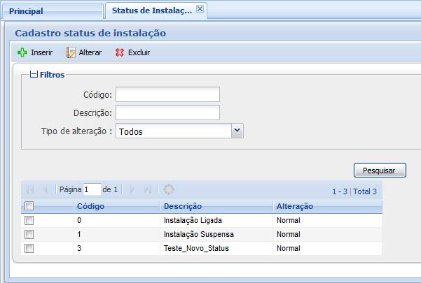
Task: Switch to the Principal tab
Action: pos(26,11)
